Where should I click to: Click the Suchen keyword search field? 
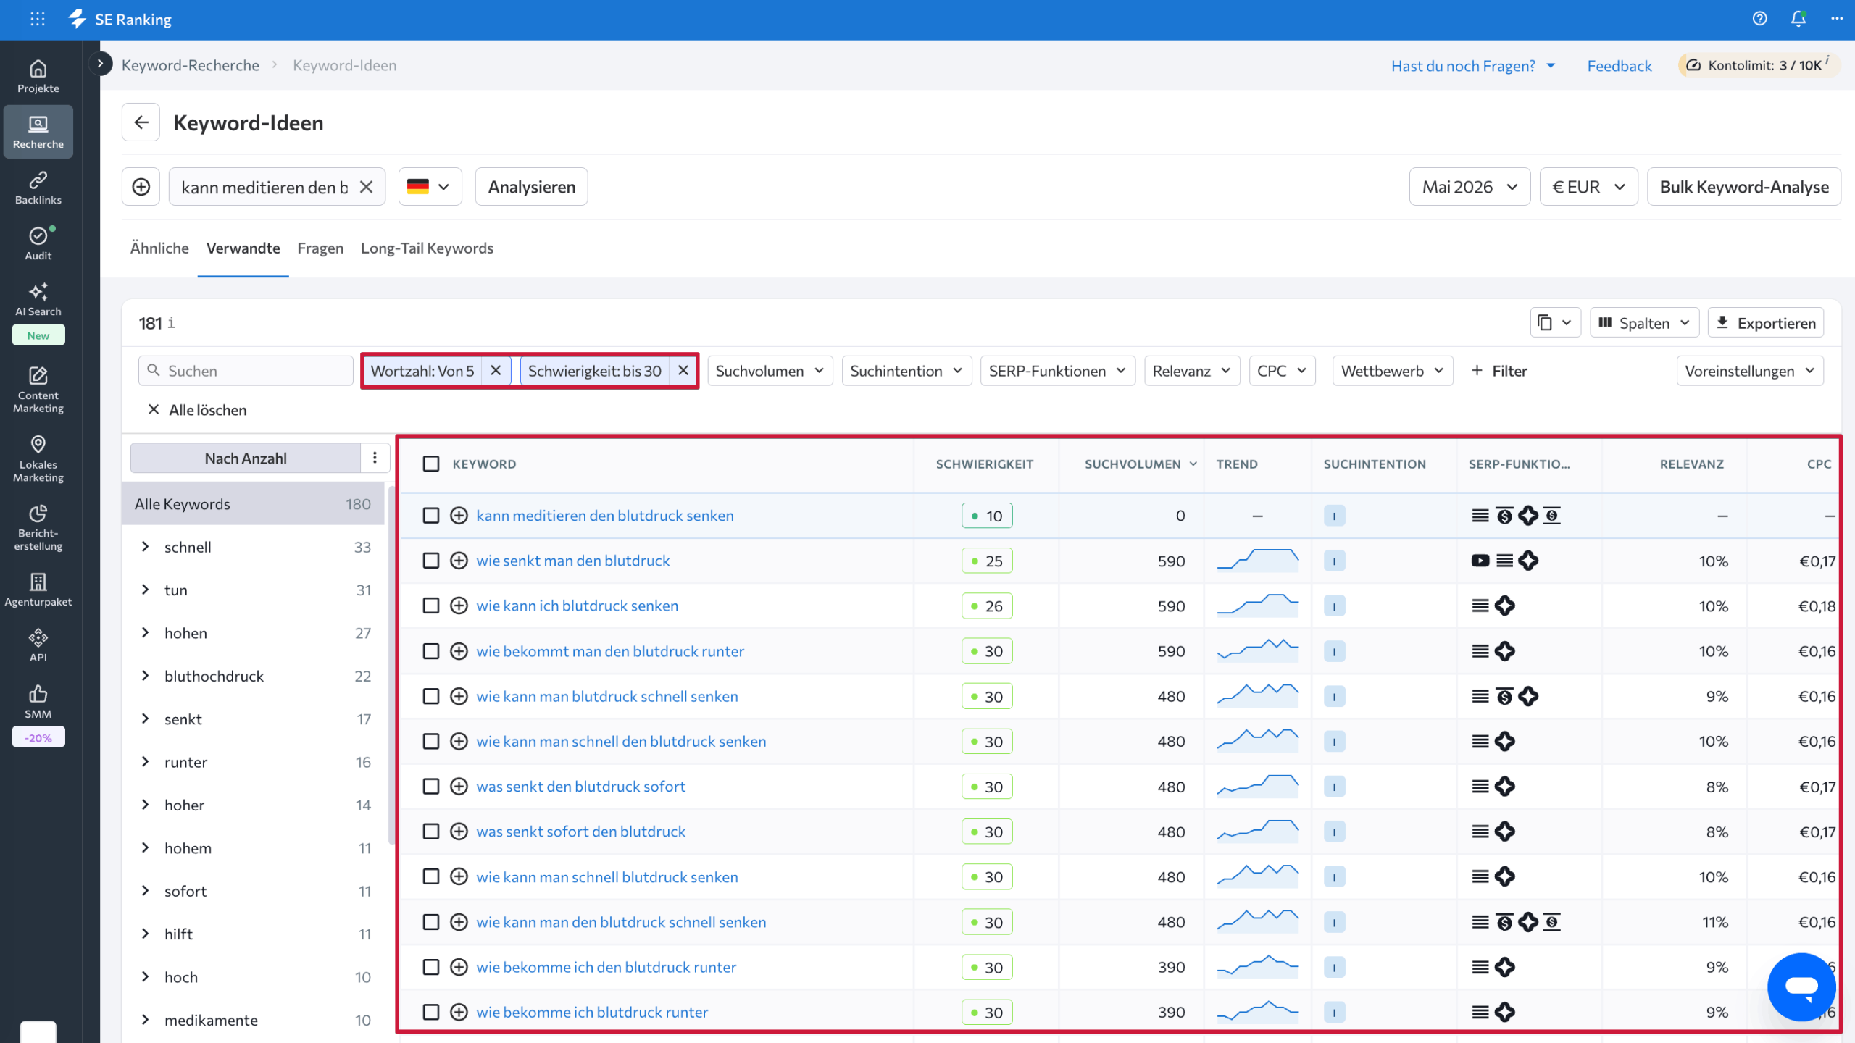(246, 371)
